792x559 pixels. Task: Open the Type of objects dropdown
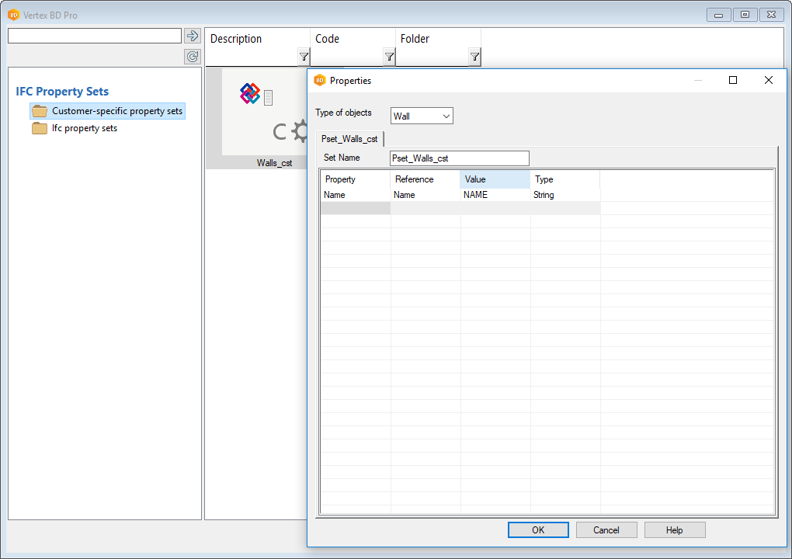(x=422, y=116)
